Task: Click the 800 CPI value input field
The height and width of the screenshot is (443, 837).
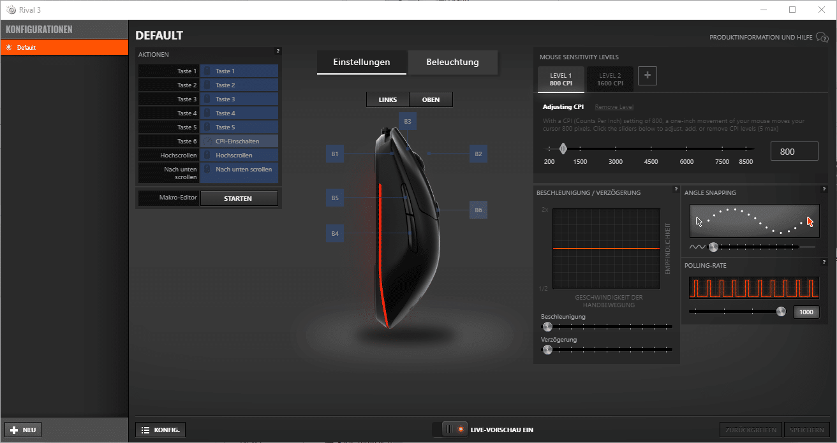Action: coord(794,150)
